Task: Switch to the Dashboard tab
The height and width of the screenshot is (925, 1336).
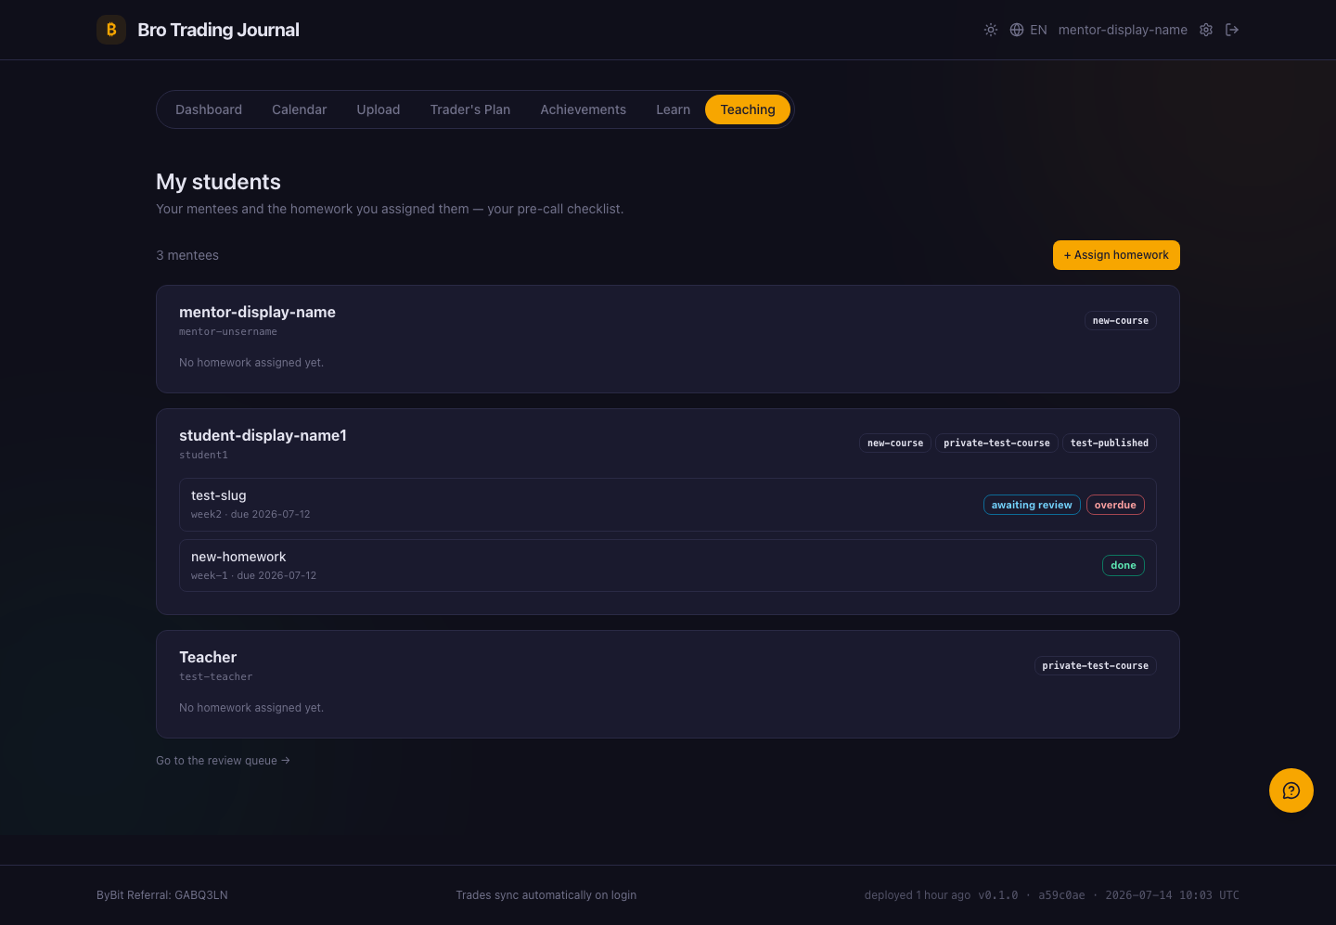Action: (x=209, y=109)
